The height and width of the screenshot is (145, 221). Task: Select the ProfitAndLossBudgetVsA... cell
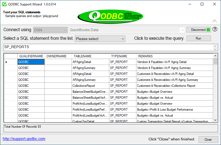[x=90, y=116]
